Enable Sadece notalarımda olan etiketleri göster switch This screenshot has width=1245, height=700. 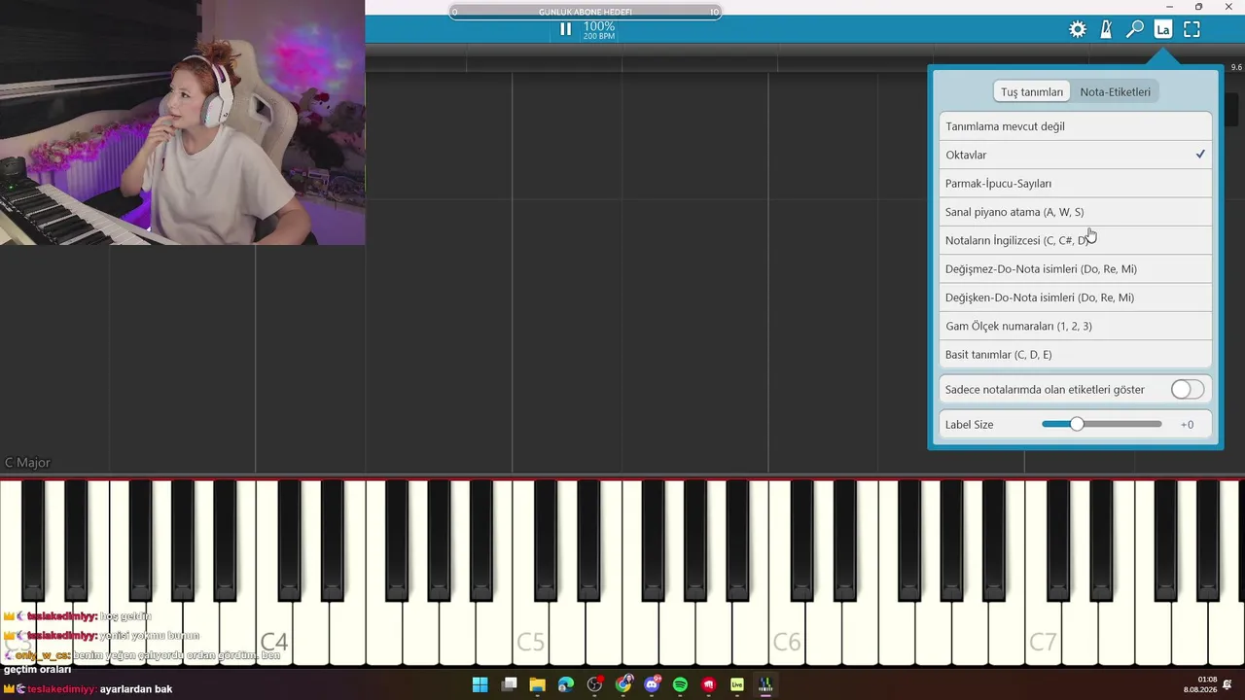[1187, 389]
